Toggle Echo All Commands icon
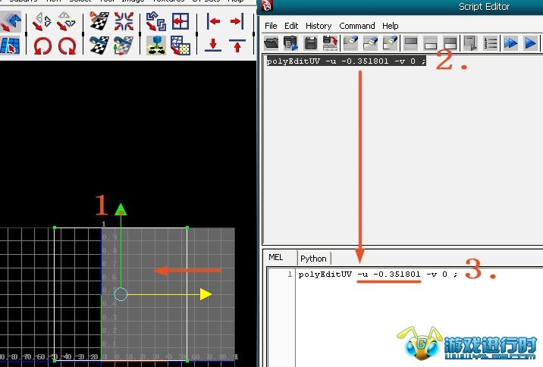The image size is (543, 367). coord(470,43)
